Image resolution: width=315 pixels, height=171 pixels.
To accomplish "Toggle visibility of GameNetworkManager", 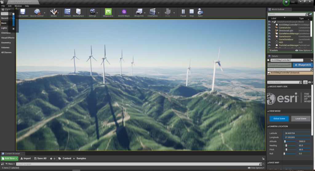I will (x=269, y=33).
